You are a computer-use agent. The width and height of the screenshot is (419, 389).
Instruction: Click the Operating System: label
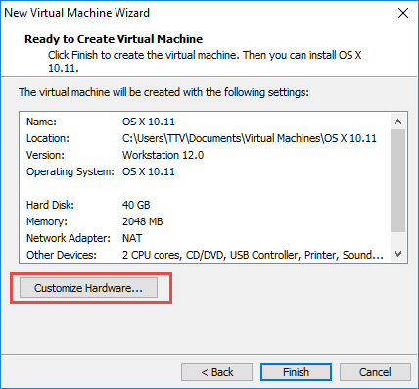pyautogui.click(x=70, y=171)
